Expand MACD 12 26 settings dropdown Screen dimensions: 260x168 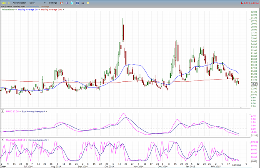click(19, 111)
